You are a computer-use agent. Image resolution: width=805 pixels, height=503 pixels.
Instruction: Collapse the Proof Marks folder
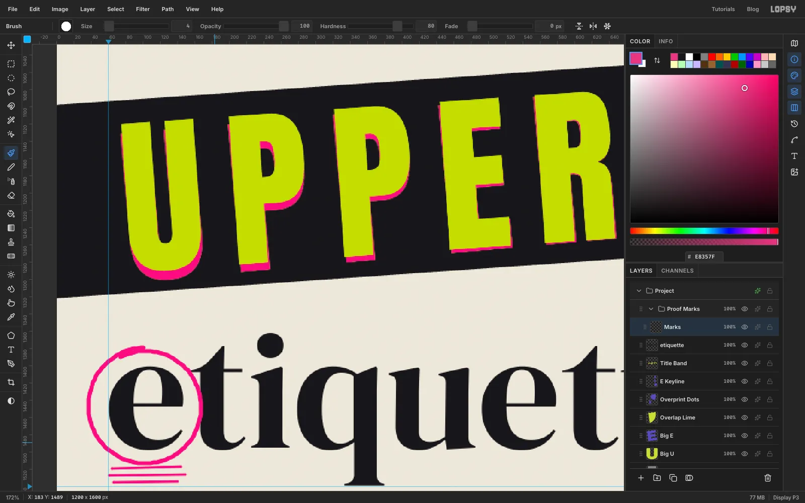click(x=651, y=309)
